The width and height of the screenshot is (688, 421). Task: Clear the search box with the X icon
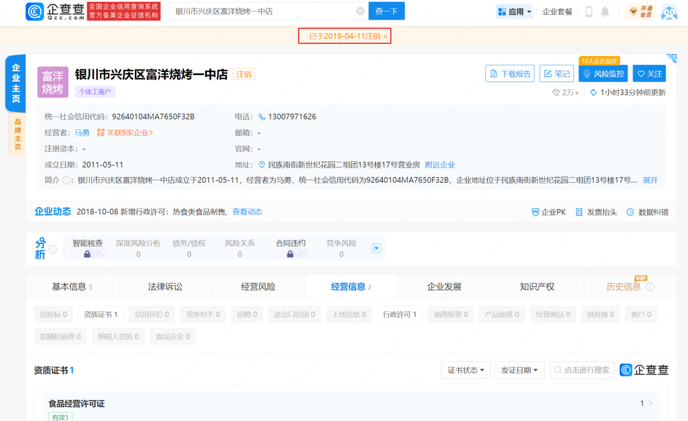(360, 11)
